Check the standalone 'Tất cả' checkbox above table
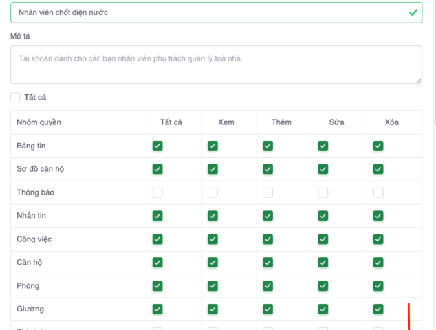 (x=16, y=98)
